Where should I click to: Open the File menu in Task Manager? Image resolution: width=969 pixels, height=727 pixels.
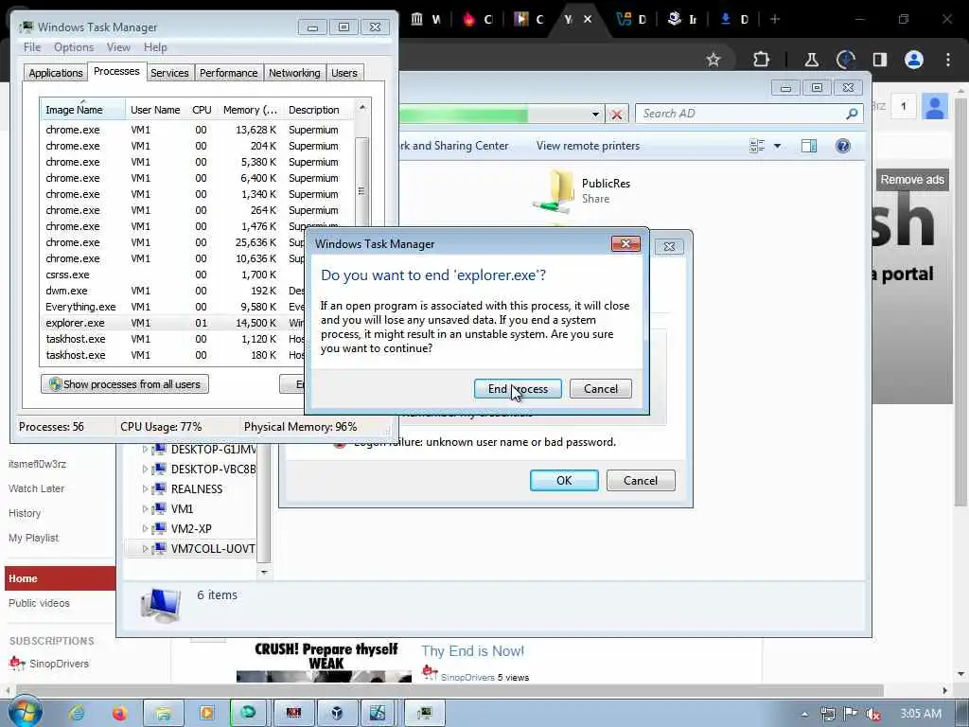[x=32, y=47]
